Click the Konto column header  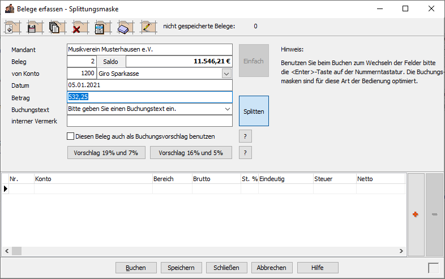click(x=93, y=179)
